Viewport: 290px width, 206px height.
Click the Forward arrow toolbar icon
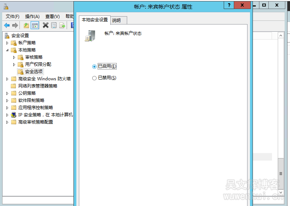pyautogui.click(x=15, y=25)
